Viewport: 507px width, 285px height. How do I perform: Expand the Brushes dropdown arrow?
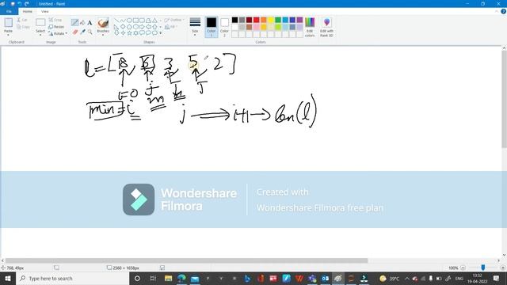pyautogui.click(x=103, y=35)
